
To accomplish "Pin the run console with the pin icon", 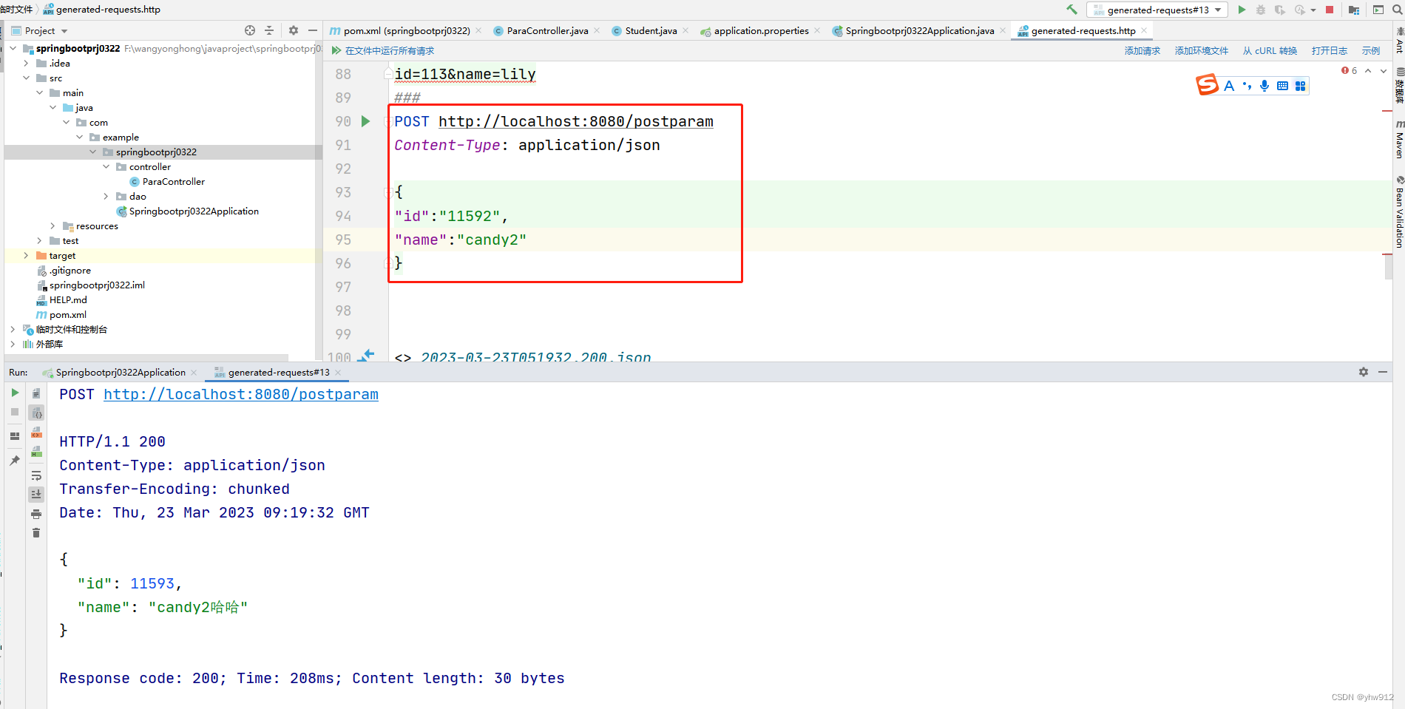I will pyautogui.click(x=14, y=460).
